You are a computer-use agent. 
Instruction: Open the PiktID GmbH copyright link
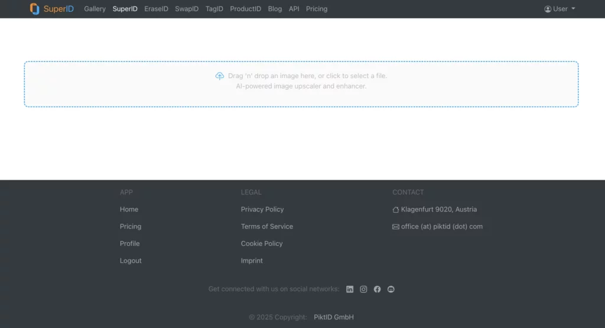334,317
